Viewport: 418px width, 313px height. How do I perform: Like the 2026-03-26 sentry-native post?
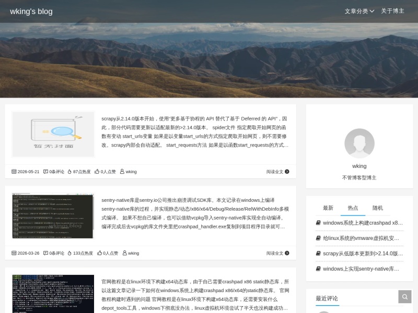pyautogui.click(x=99, y=253)
